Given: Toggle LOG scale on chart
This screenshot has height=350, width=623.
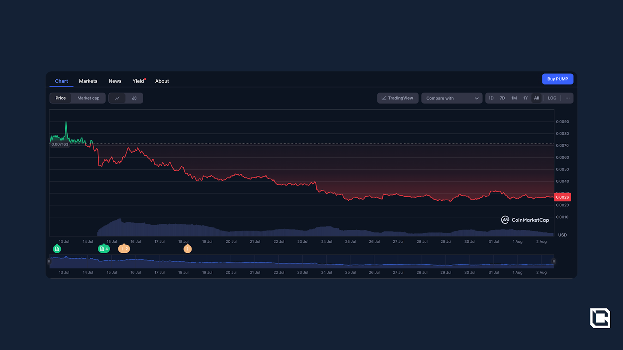Looking at the screenshot, I should [552, 98].
